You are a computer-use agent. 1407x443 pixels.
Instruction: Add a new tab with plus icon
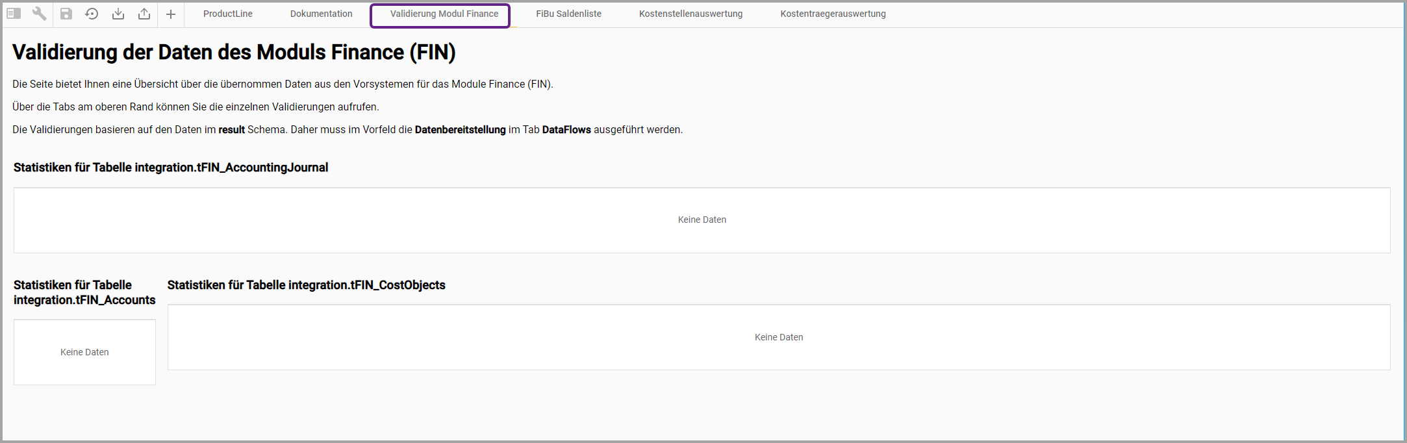[x=171, y=14]
